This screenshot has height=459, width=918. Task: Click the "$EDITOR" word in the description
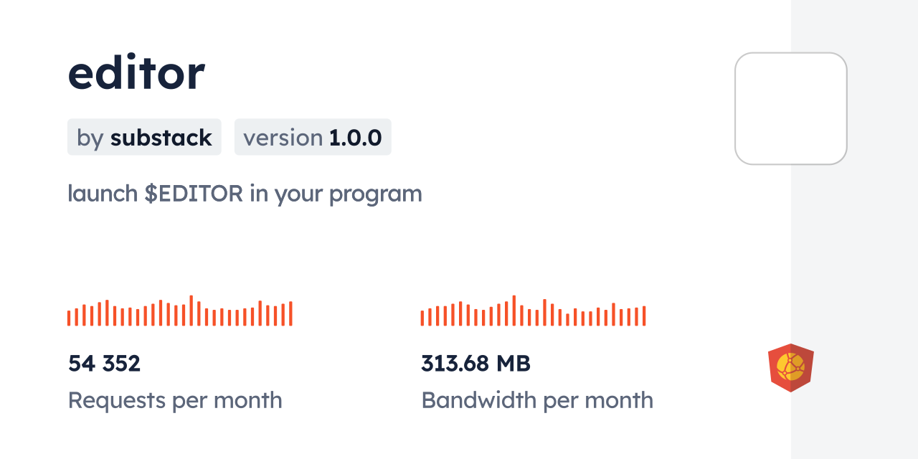[x=194, y=194]
